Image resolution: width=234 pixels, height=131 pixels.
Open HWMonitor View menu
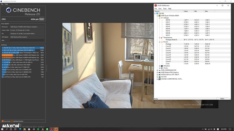(160, 9)
